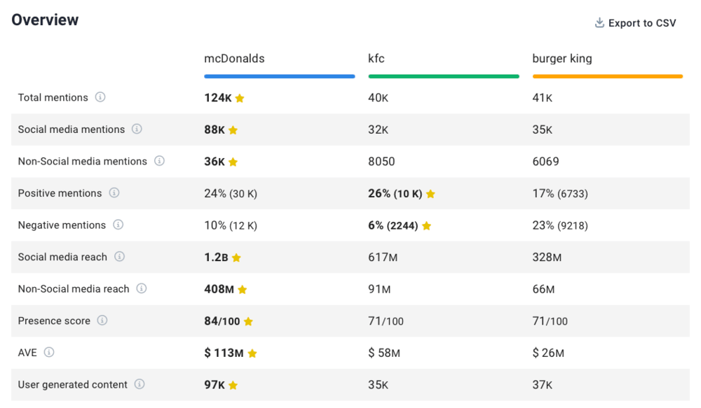Viewport: 701px width, 408px height.
Task: Click burger king's 37K user generated content
Action: point(543,385)
